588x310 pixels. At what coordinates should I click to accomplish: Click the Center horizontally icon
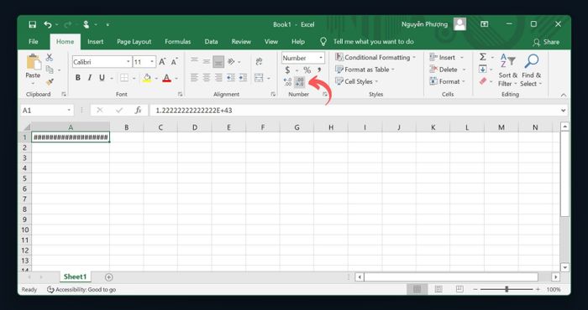207,78
